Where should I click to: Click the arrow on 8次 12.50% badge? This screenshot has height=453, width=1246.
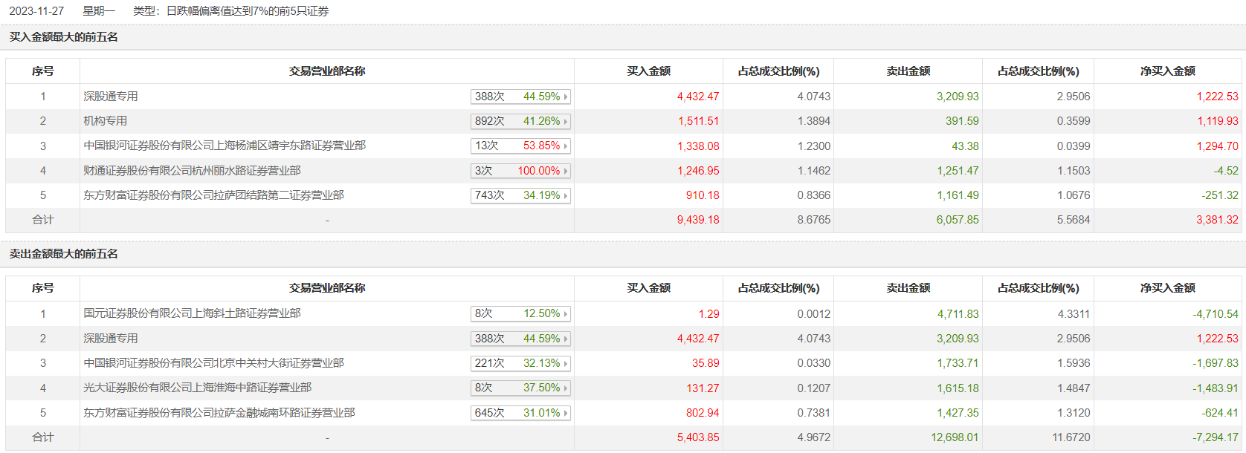566,314
